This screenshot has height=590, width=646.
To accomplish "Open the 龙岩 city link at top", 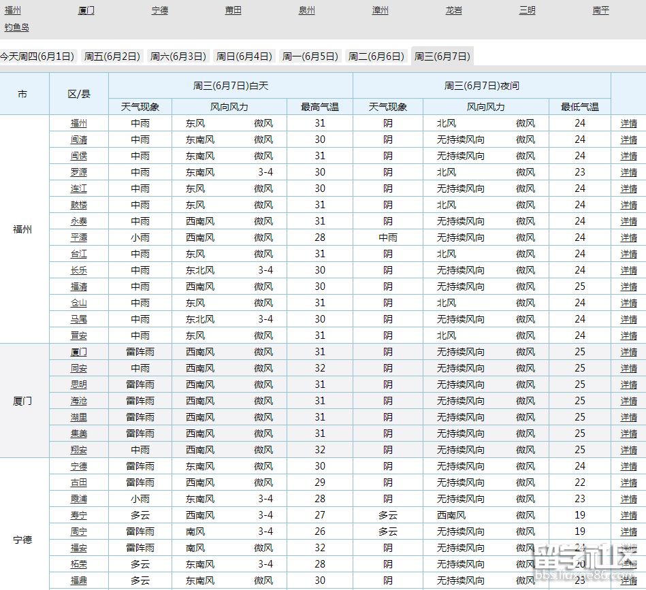I will [x=453, y=10].
